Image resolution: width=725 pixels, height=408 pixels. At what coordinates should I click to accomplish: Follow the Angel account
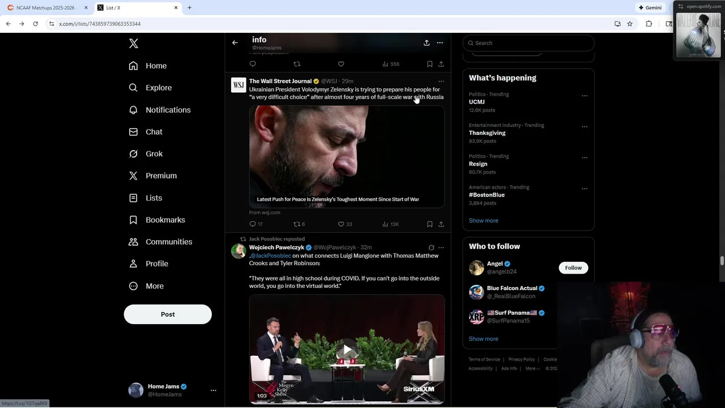(x=573, y=268)
